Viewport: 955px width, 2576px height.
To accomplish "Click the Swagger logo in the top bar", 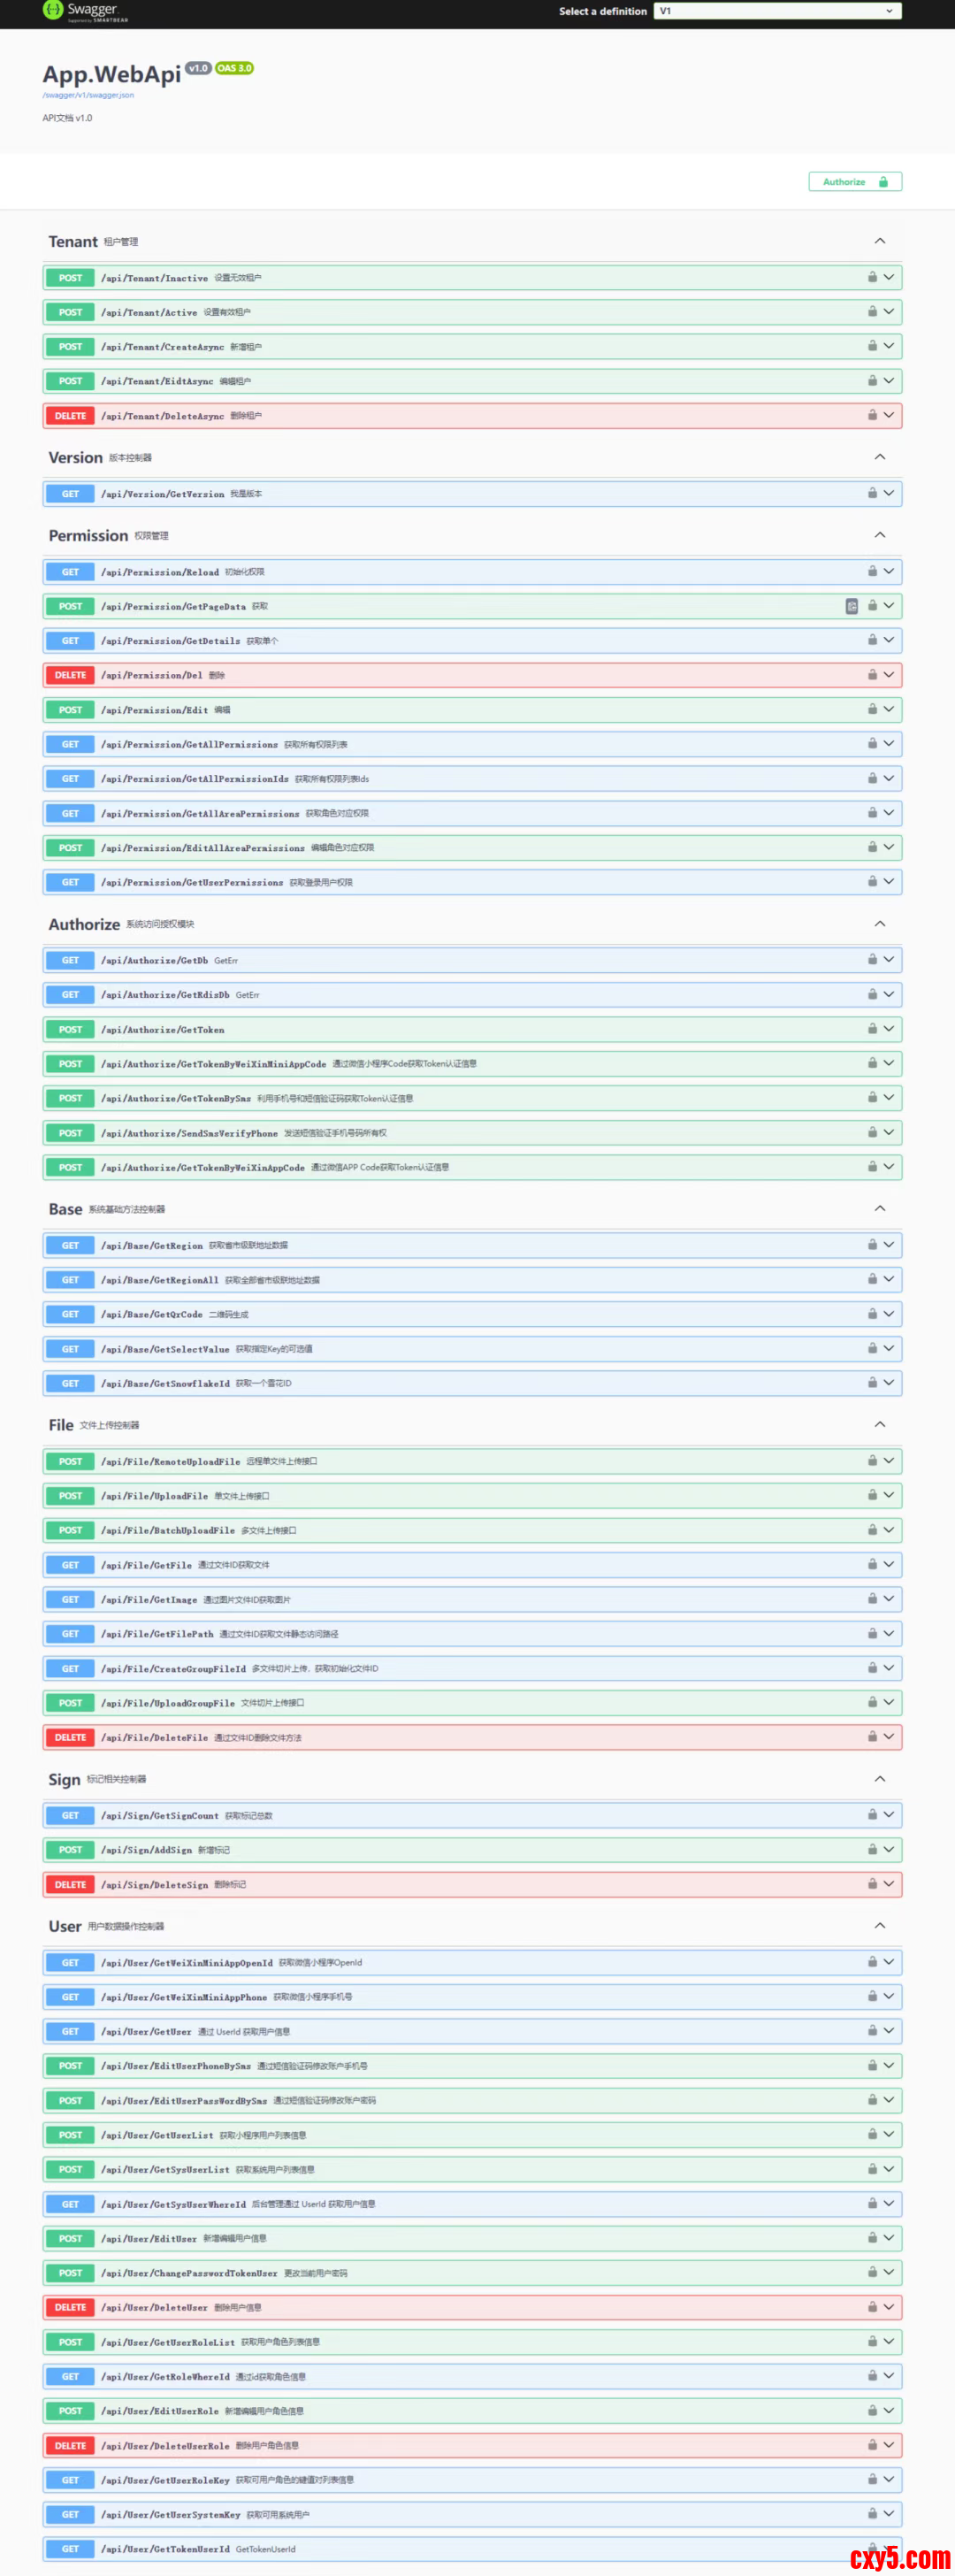I will [x=85, y=11].
